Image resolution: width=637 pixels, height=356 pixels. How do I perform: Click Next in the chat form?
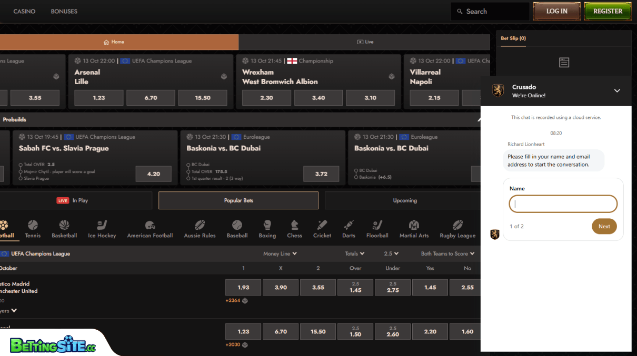tap(604, 227)
